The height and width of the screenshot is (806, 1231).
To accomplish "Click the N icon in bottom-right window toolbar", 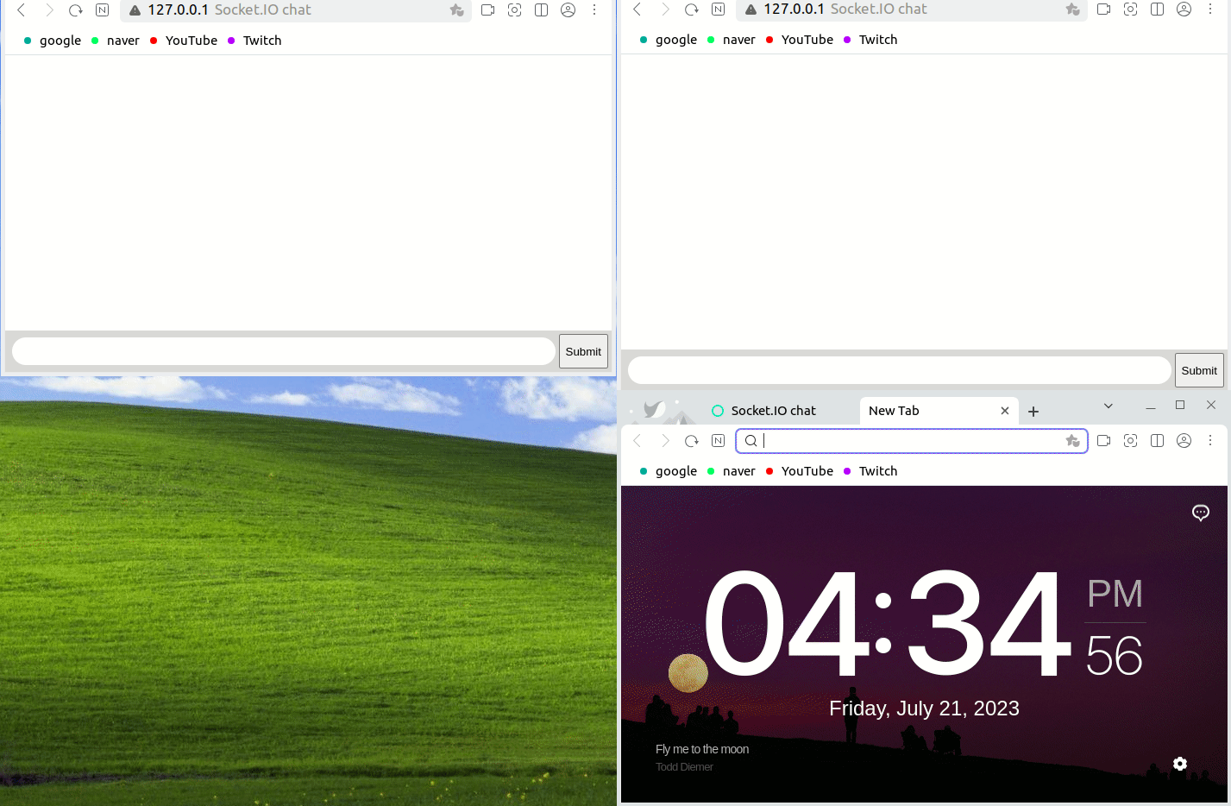I will [x=719, y=441].
